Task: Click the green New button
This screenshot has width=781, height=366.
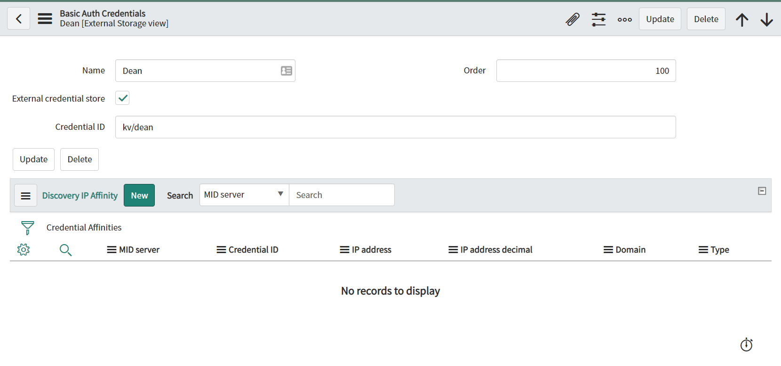Action: click(x=139, y=195)
